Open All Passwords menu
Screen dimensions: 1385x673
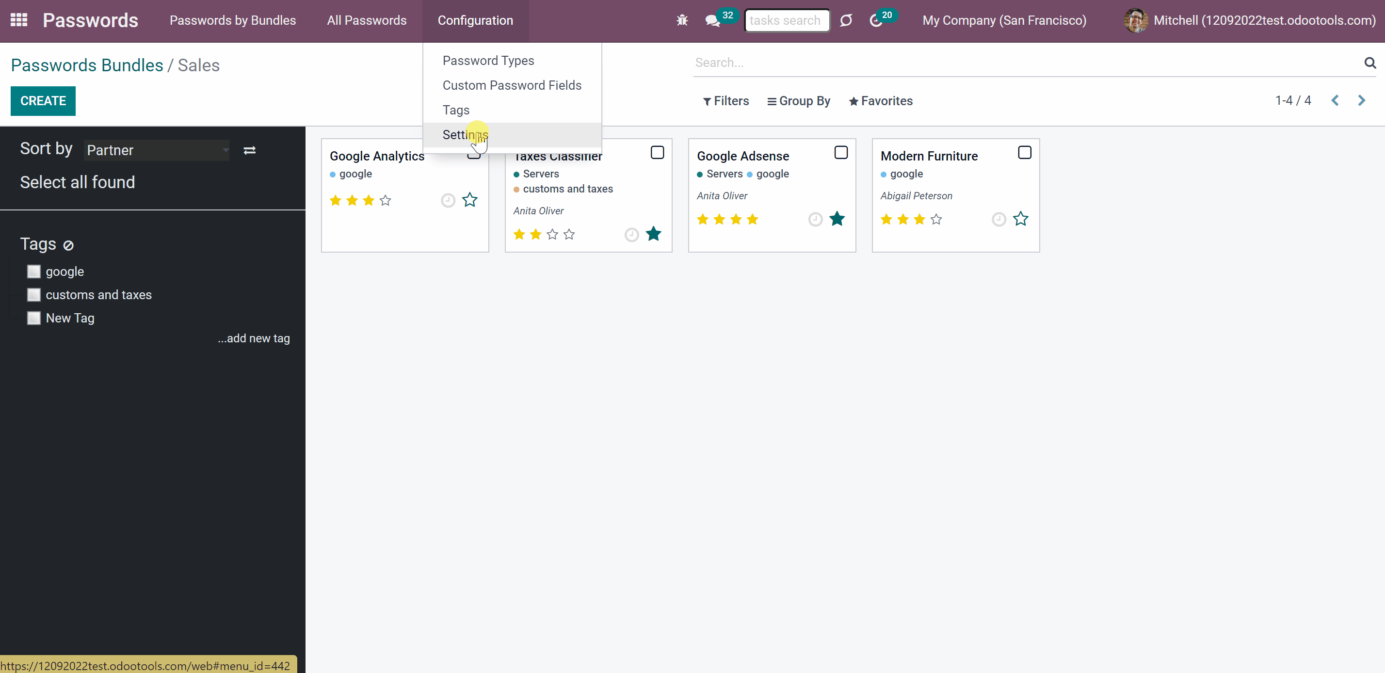click(367, 20)
